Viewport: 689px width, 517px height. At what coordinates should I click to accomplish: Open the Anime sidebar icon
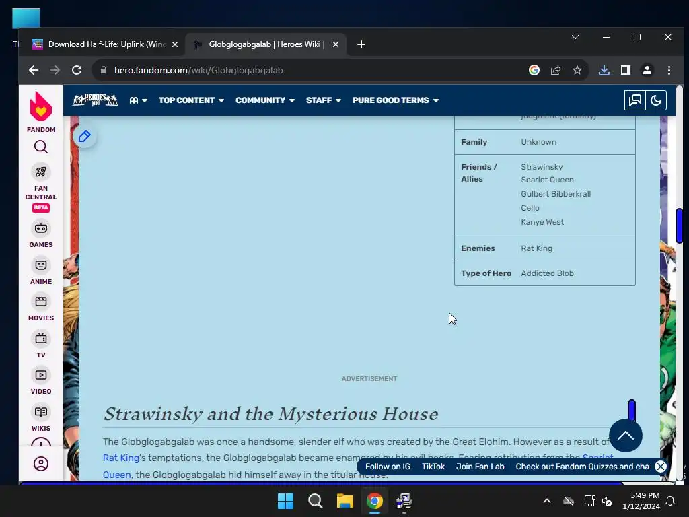[41, 265]
